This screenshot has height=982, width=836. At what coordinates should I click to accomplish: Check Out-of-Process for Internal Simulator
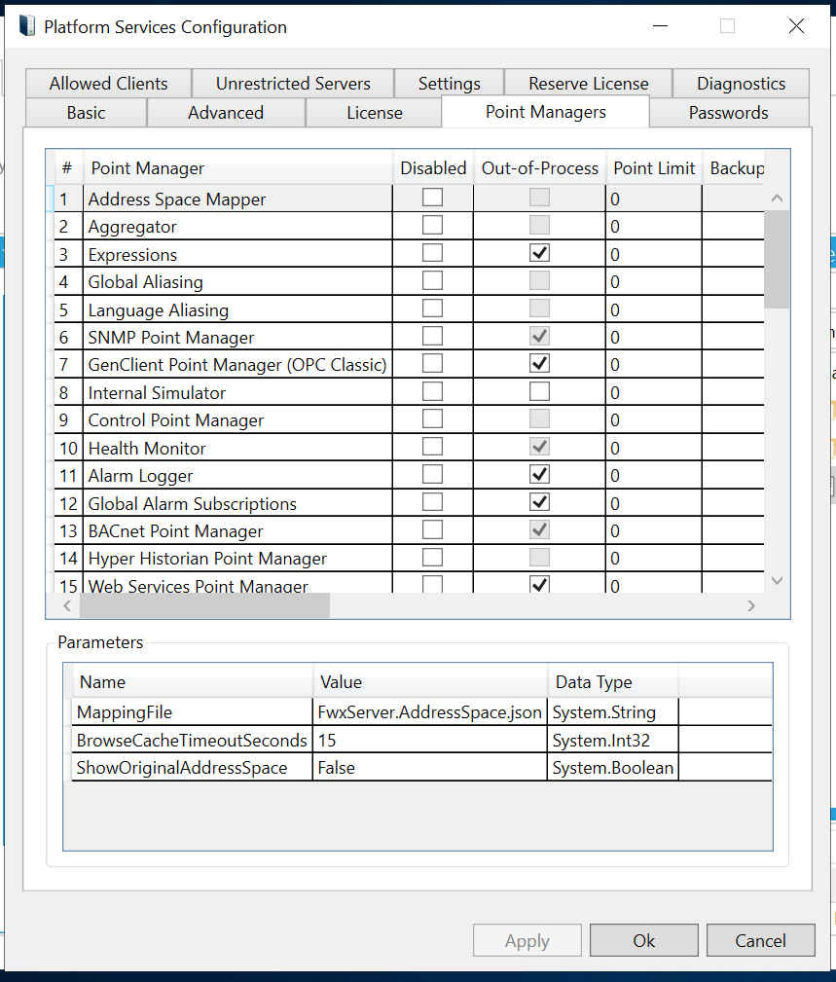tap(539, 392)
